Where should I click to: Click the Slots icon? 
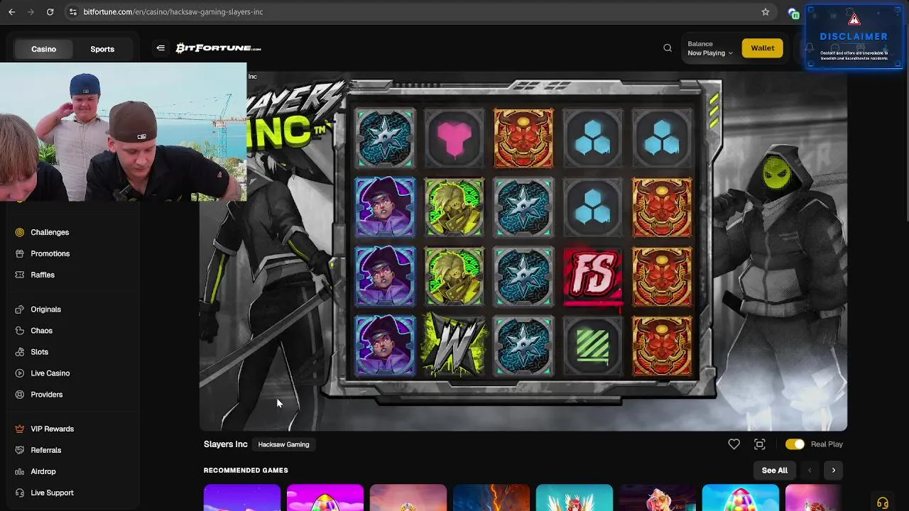point(20,352)
